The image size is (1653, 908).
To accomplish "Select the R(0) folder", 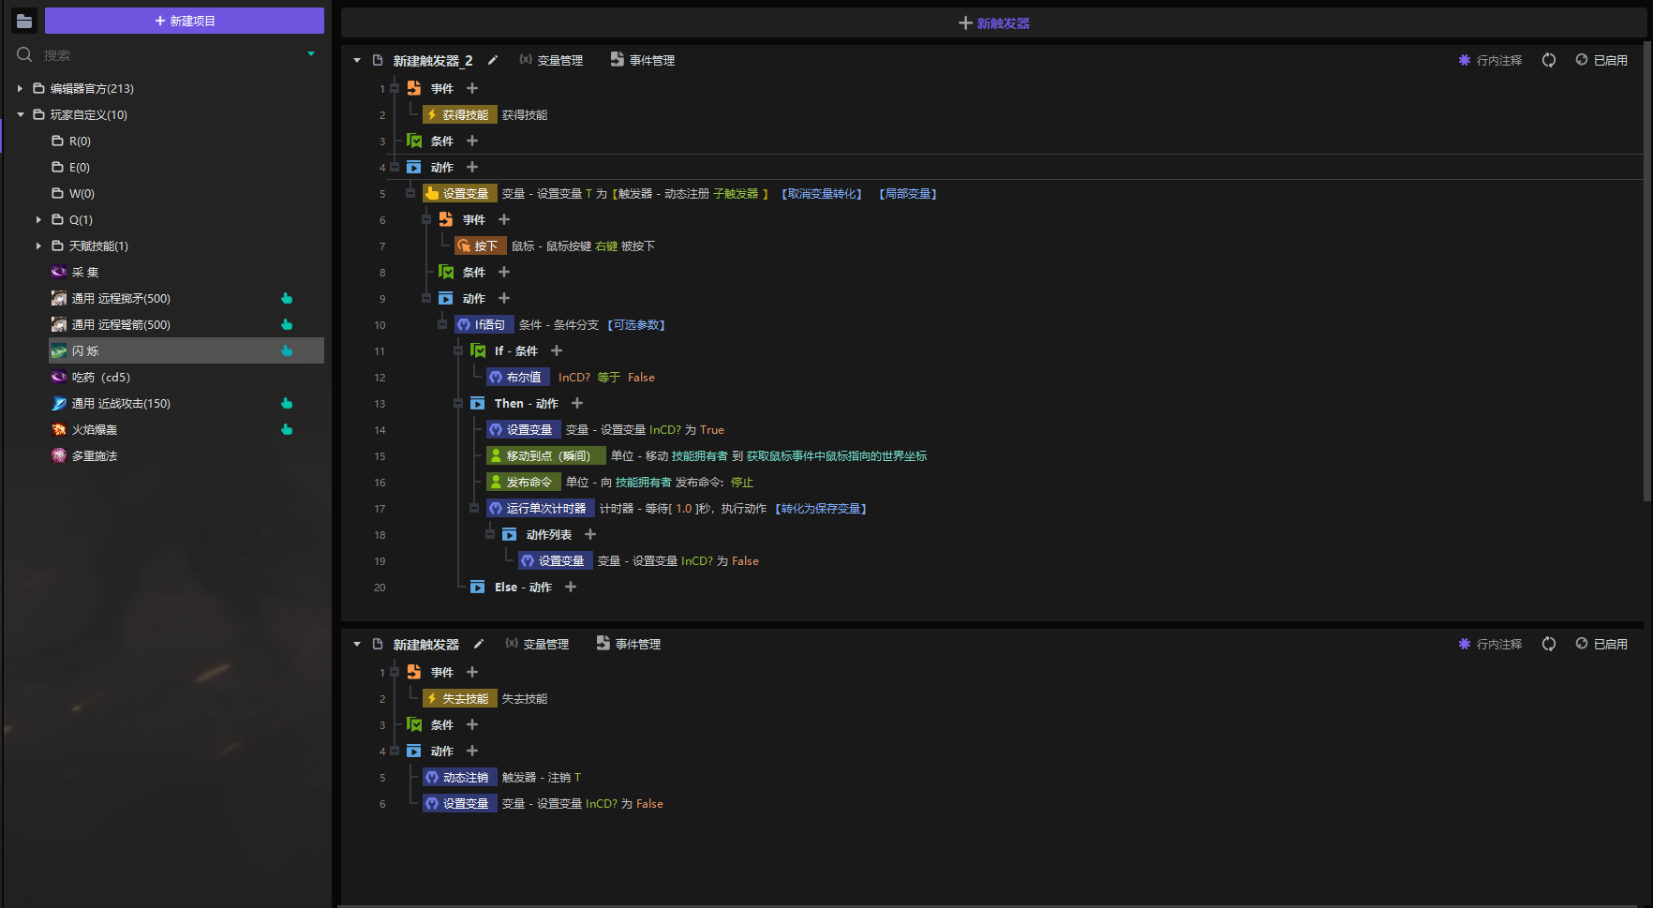I will pos(71,141).
